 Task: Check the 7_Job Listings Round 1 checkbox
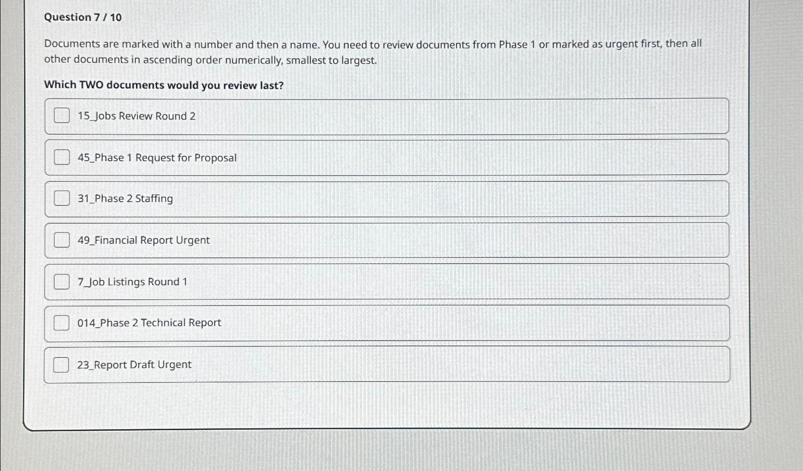pyautogui.click(x=62, y=281)
